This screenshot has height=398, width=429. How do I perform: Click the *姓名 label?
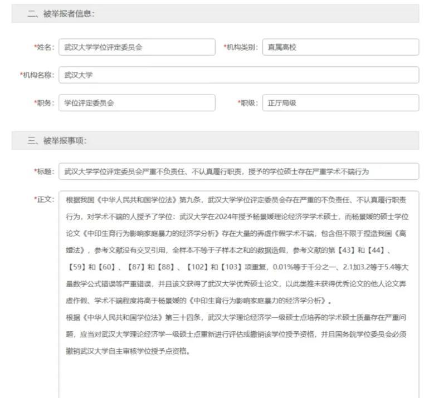click(x=44, y=47)
